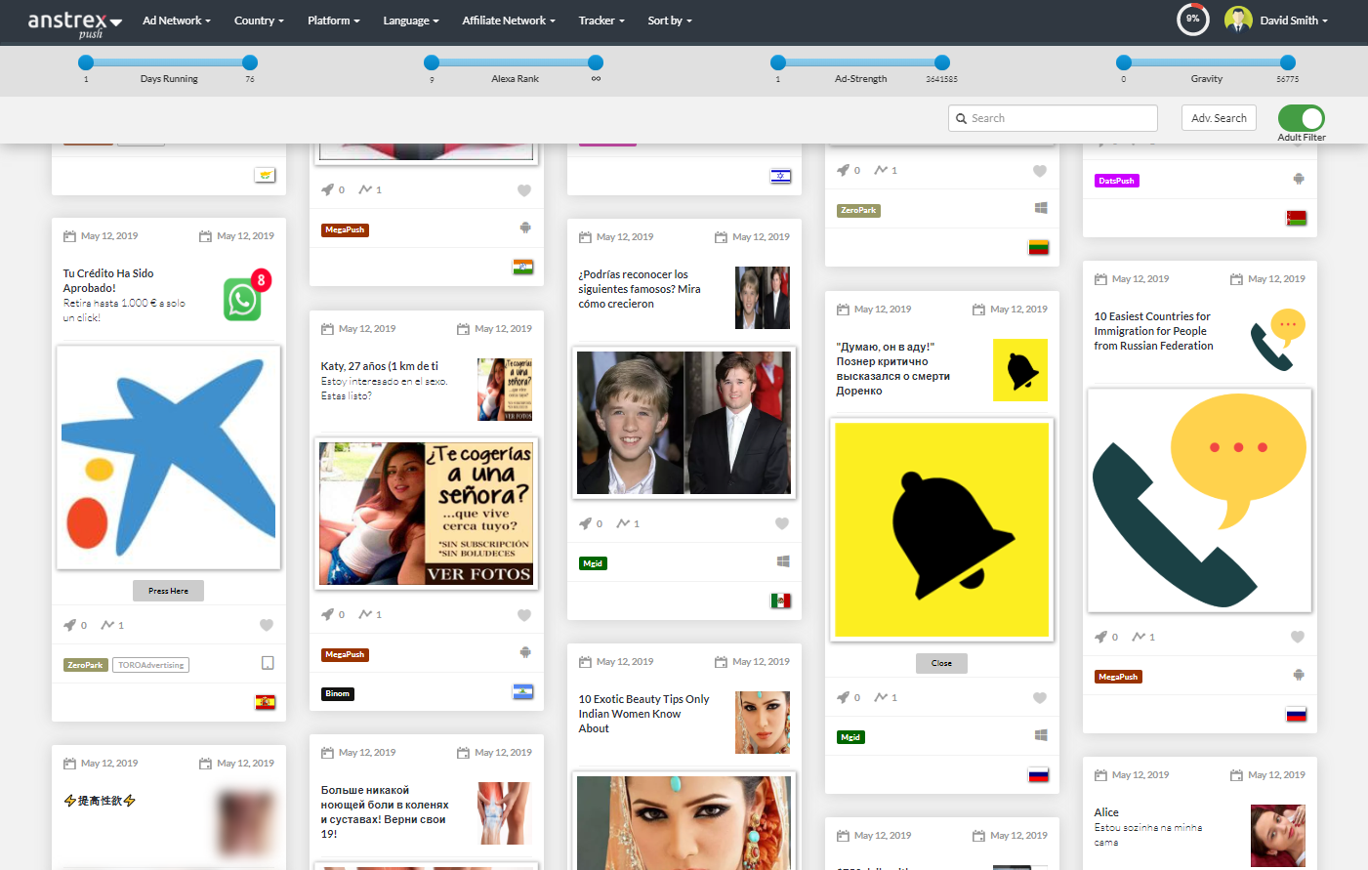
Task: Click the Spain flag on the Tu Crédito card
Action: click(x=265, y=702)
